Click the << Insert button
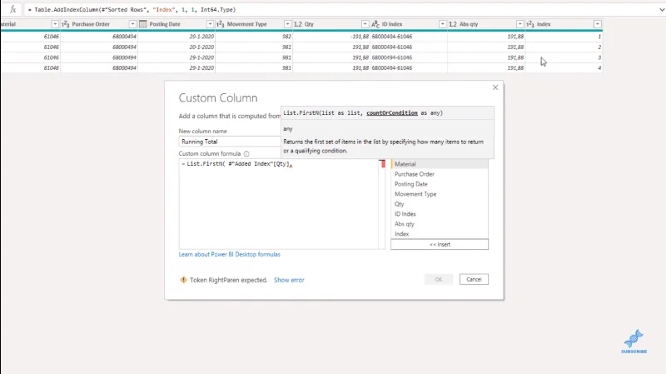Viewport: 666px width, 374px height. [440, 244]
